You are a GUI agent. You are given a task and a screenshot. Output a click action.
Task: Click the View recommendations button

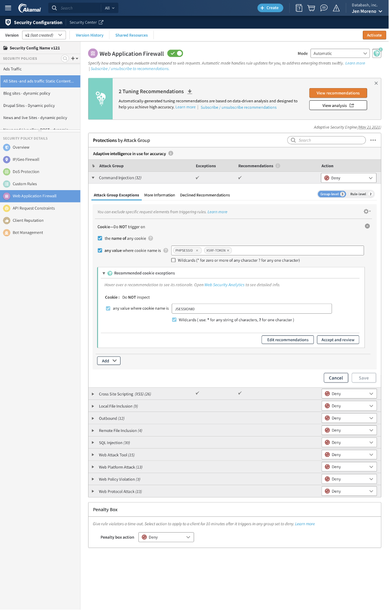pos(338,93)
